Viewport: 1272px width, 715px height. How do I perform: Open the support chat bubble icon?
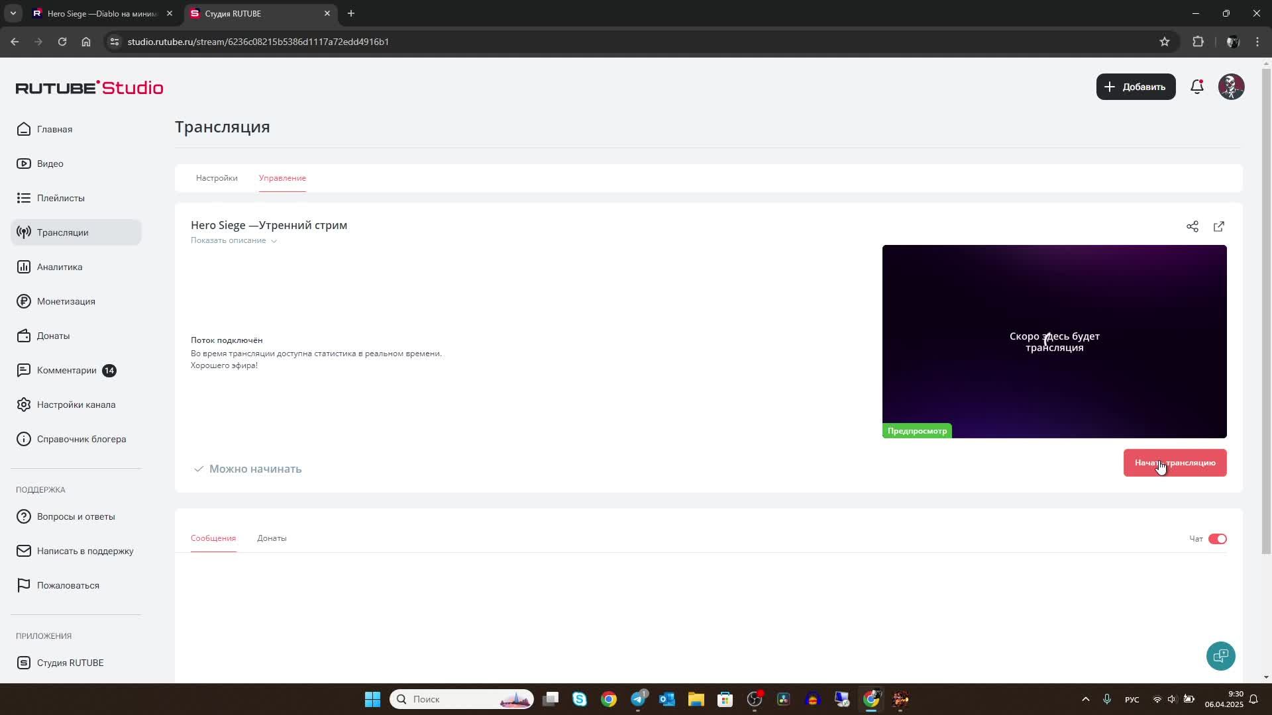click(1220, 656)
